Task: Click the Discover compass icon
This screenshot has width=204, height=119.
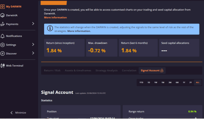Action: point(2,53)
